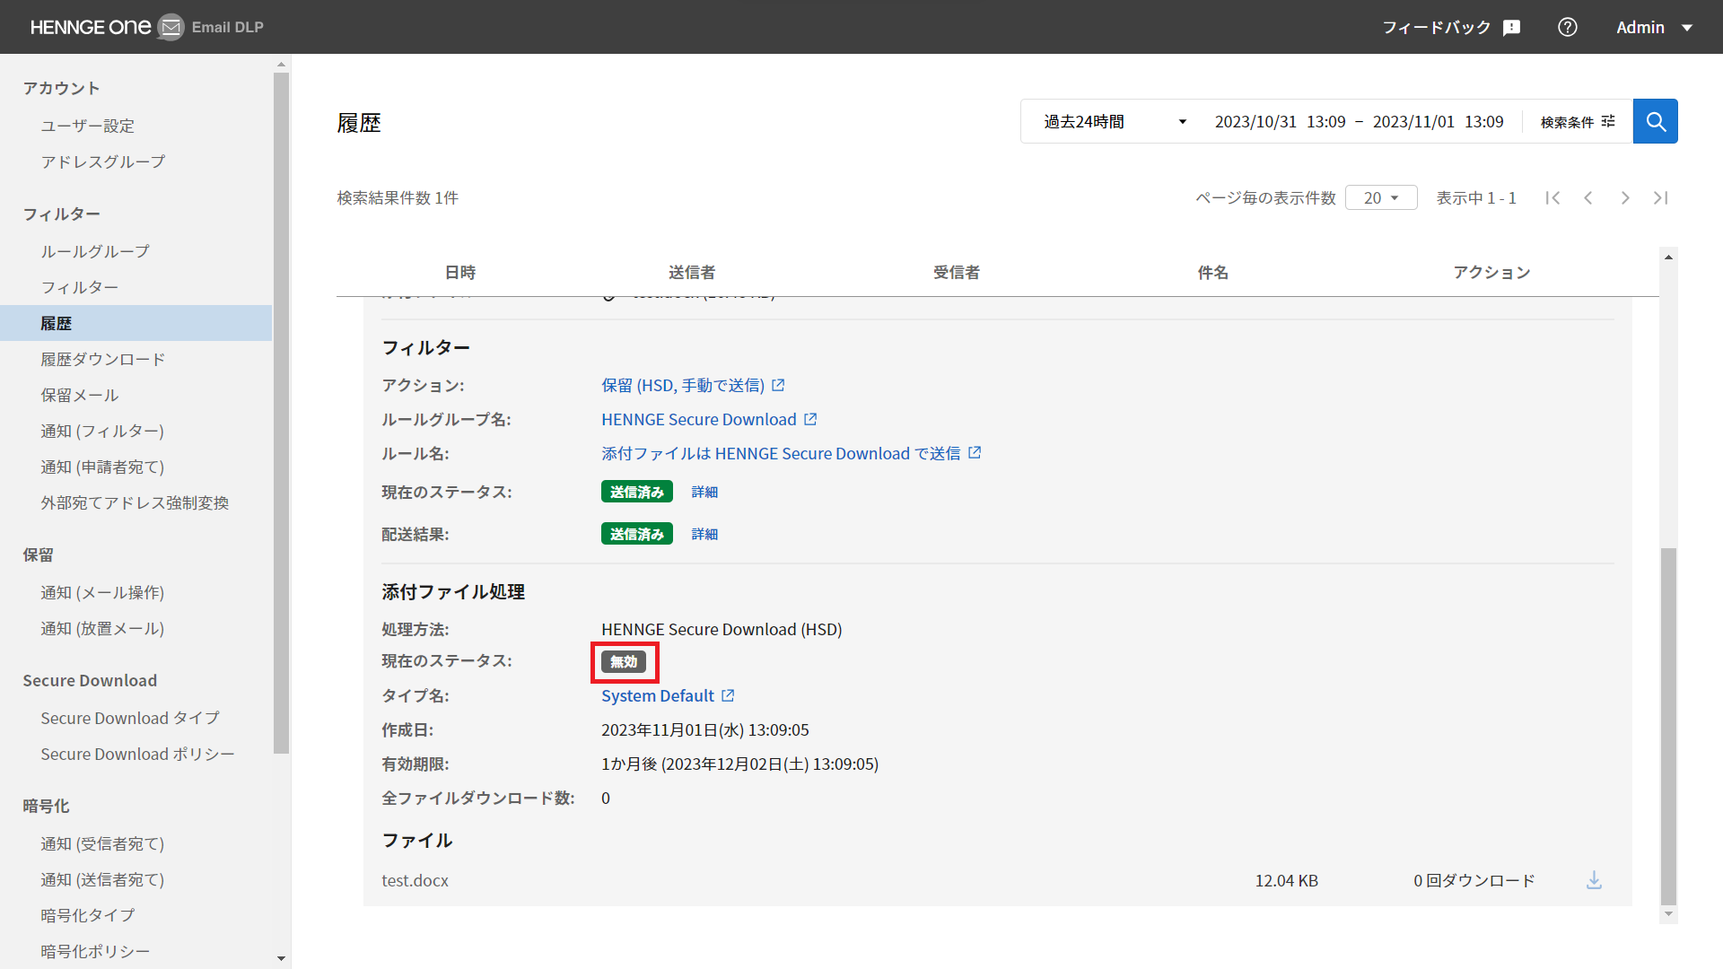Open Secure Download ポリシー in sidebar
This screenshot has width=1723, height=969.
coord(137,754)
